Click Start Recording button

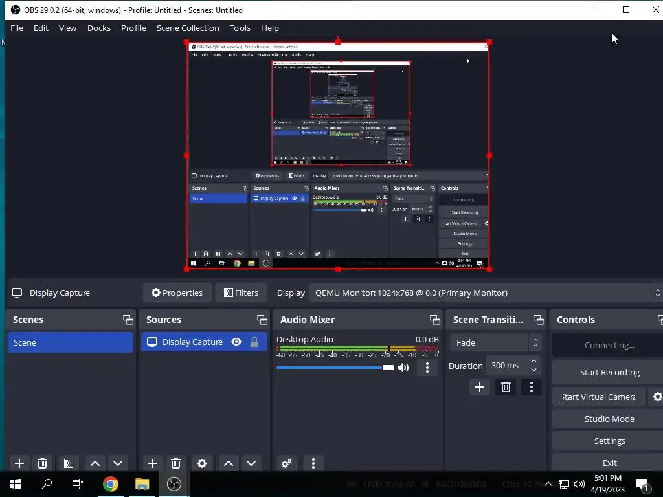(x=609, y=372)
